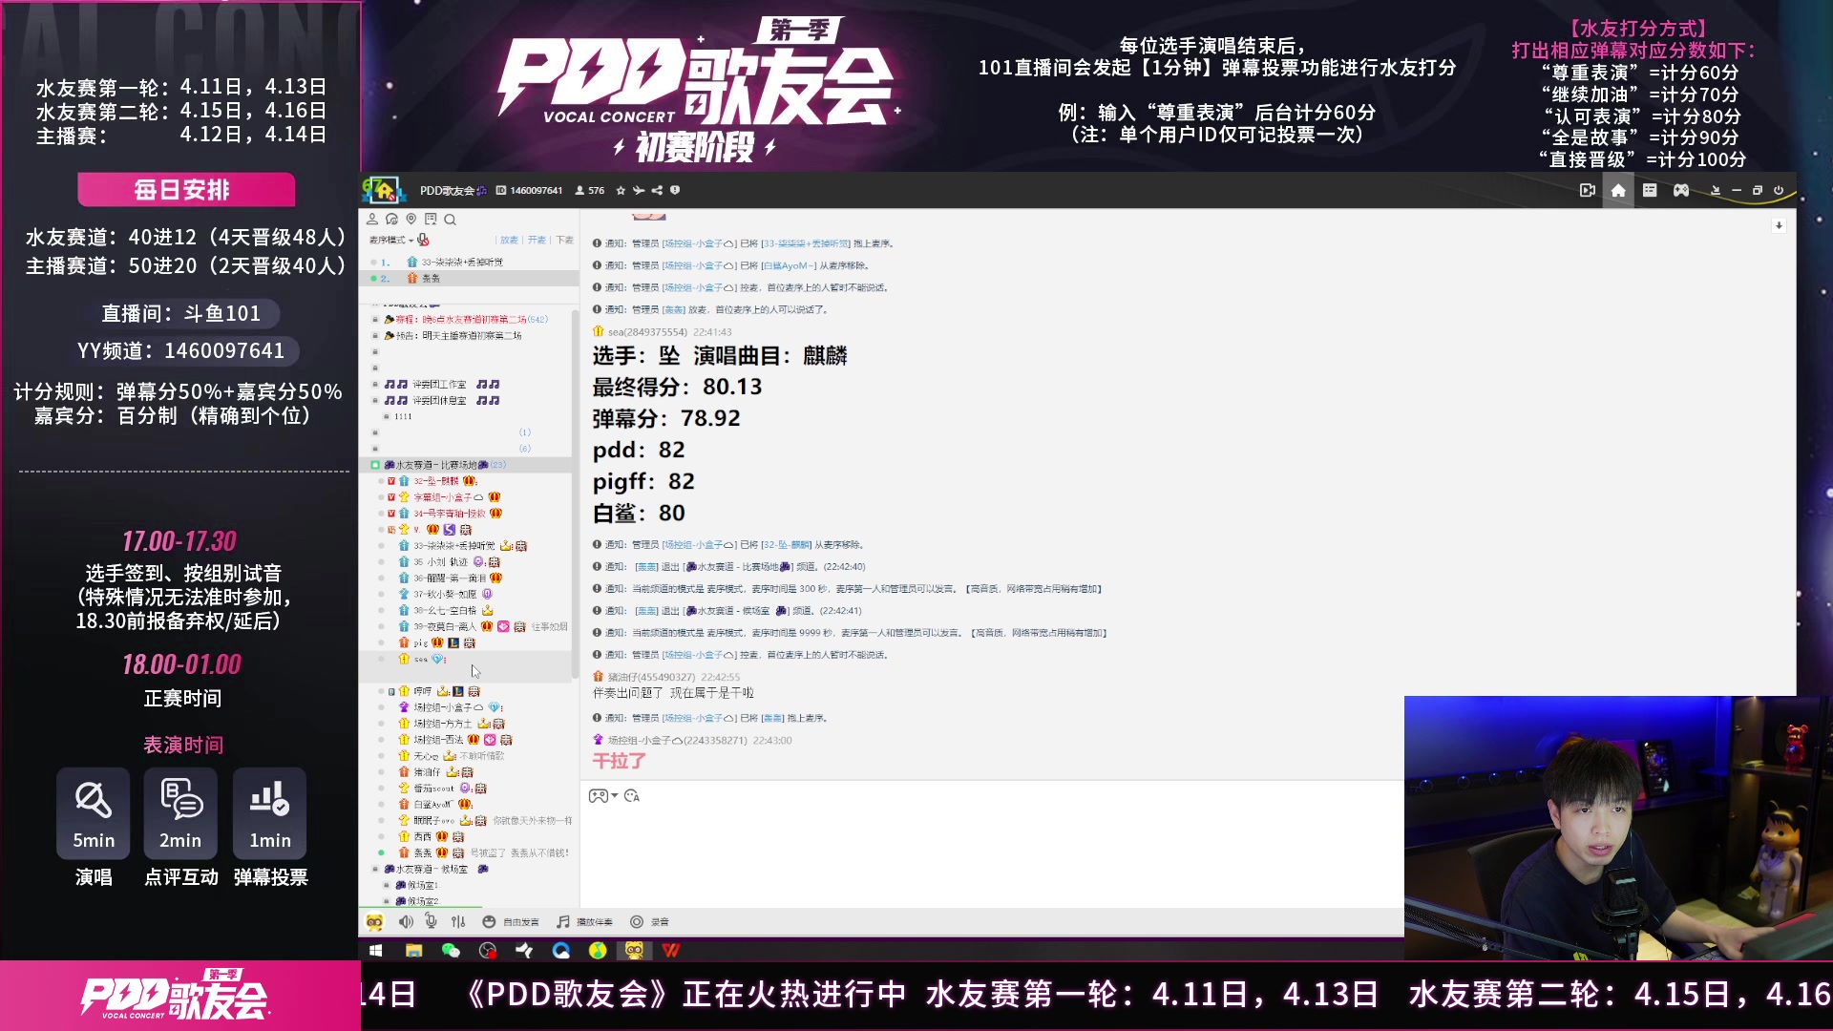Open the list template icon in title bar
The height and width of the screenshot is (1031, 1833).
[1650, 191]
